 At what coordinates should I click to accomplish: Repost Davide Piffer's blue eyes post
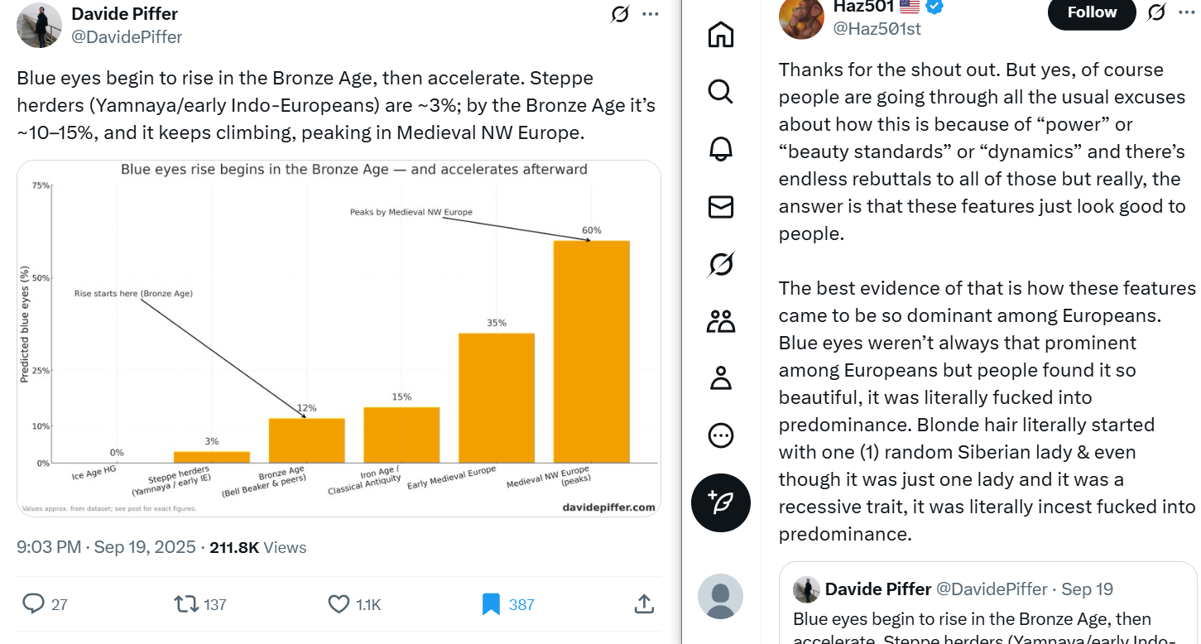(x=186, y=604)
